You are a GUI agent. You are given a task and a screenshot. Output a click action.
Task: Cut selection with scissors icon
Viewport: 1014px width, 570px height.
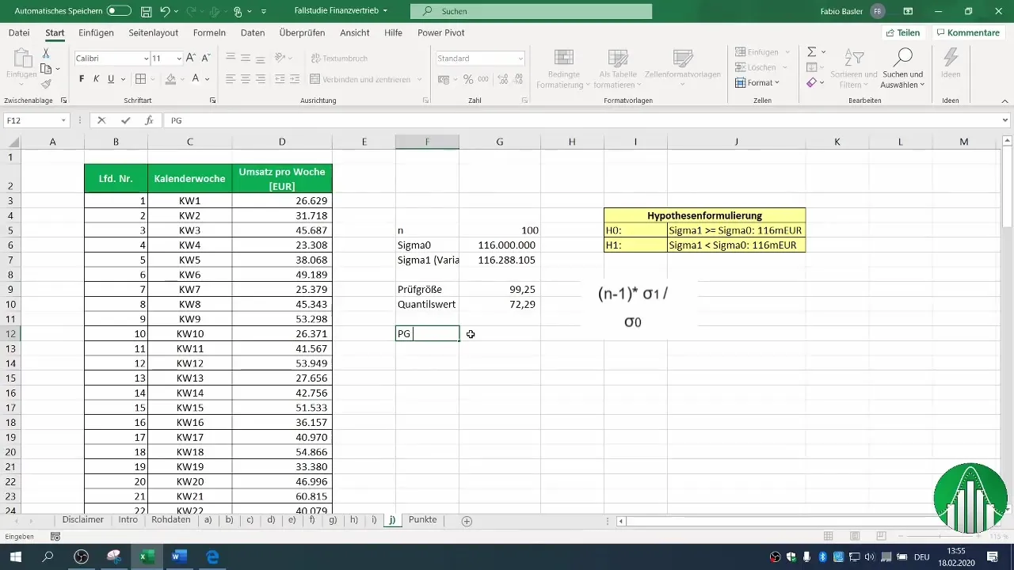pos(46,53)
